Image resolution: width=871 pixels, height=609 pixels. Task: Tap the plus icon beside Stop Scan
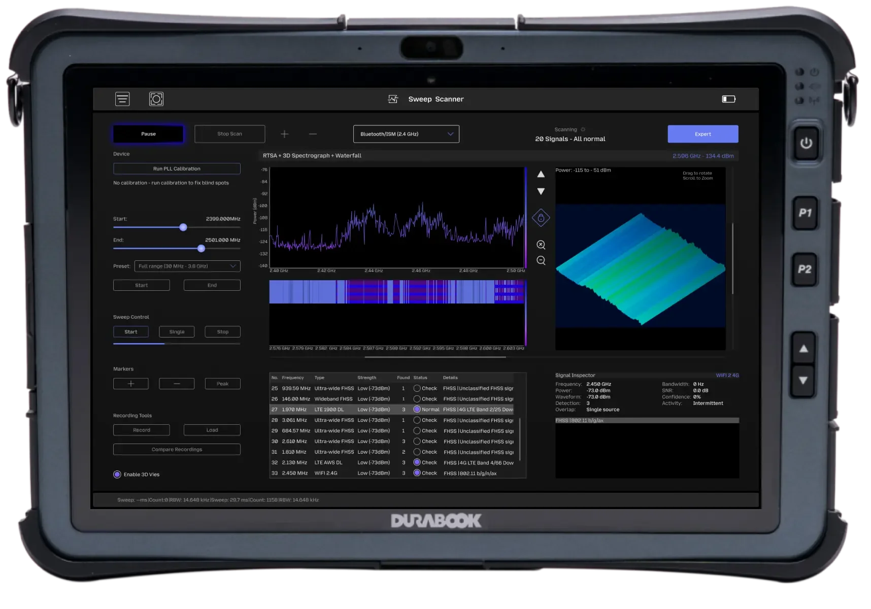[x=285, y=134]
